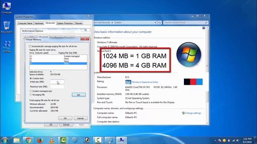
Task: Open the Recycle Bin desktop icon
Action: click(x=6, y=27)
